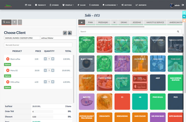Open Options for Menu 02
The image size is (186, 122).
[x=8, y=76]
